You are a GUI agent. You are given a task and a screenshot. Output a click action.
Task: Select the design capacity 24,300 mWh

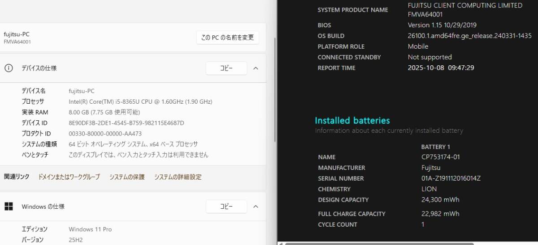tap(440, 200)
